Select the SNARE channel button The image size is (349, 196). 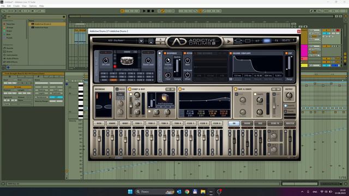(x=112, y=123)
